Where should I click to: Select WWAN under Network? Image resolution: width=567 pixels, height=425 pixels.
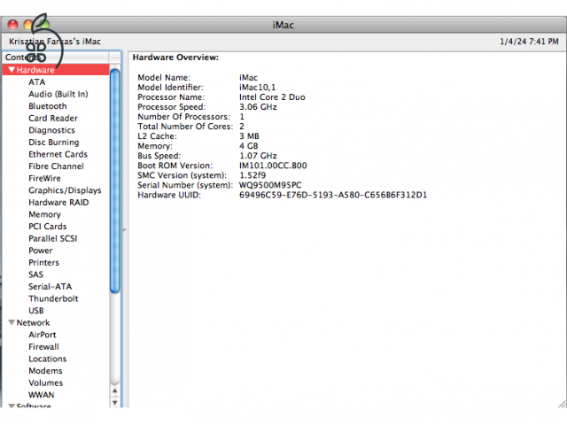pos(42,395)
